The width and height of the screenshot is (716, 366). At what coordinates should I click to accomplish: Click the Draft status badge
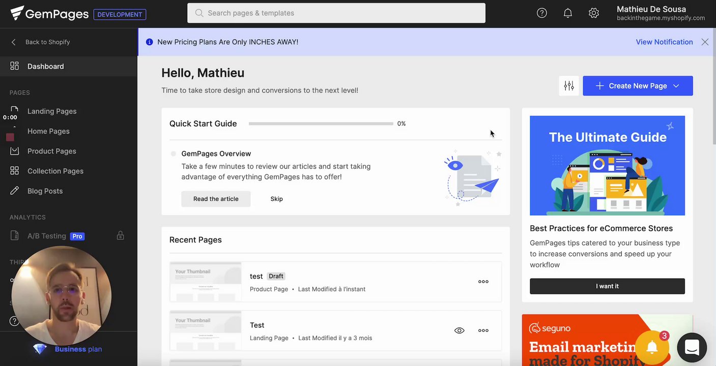(x=276, y=276)
